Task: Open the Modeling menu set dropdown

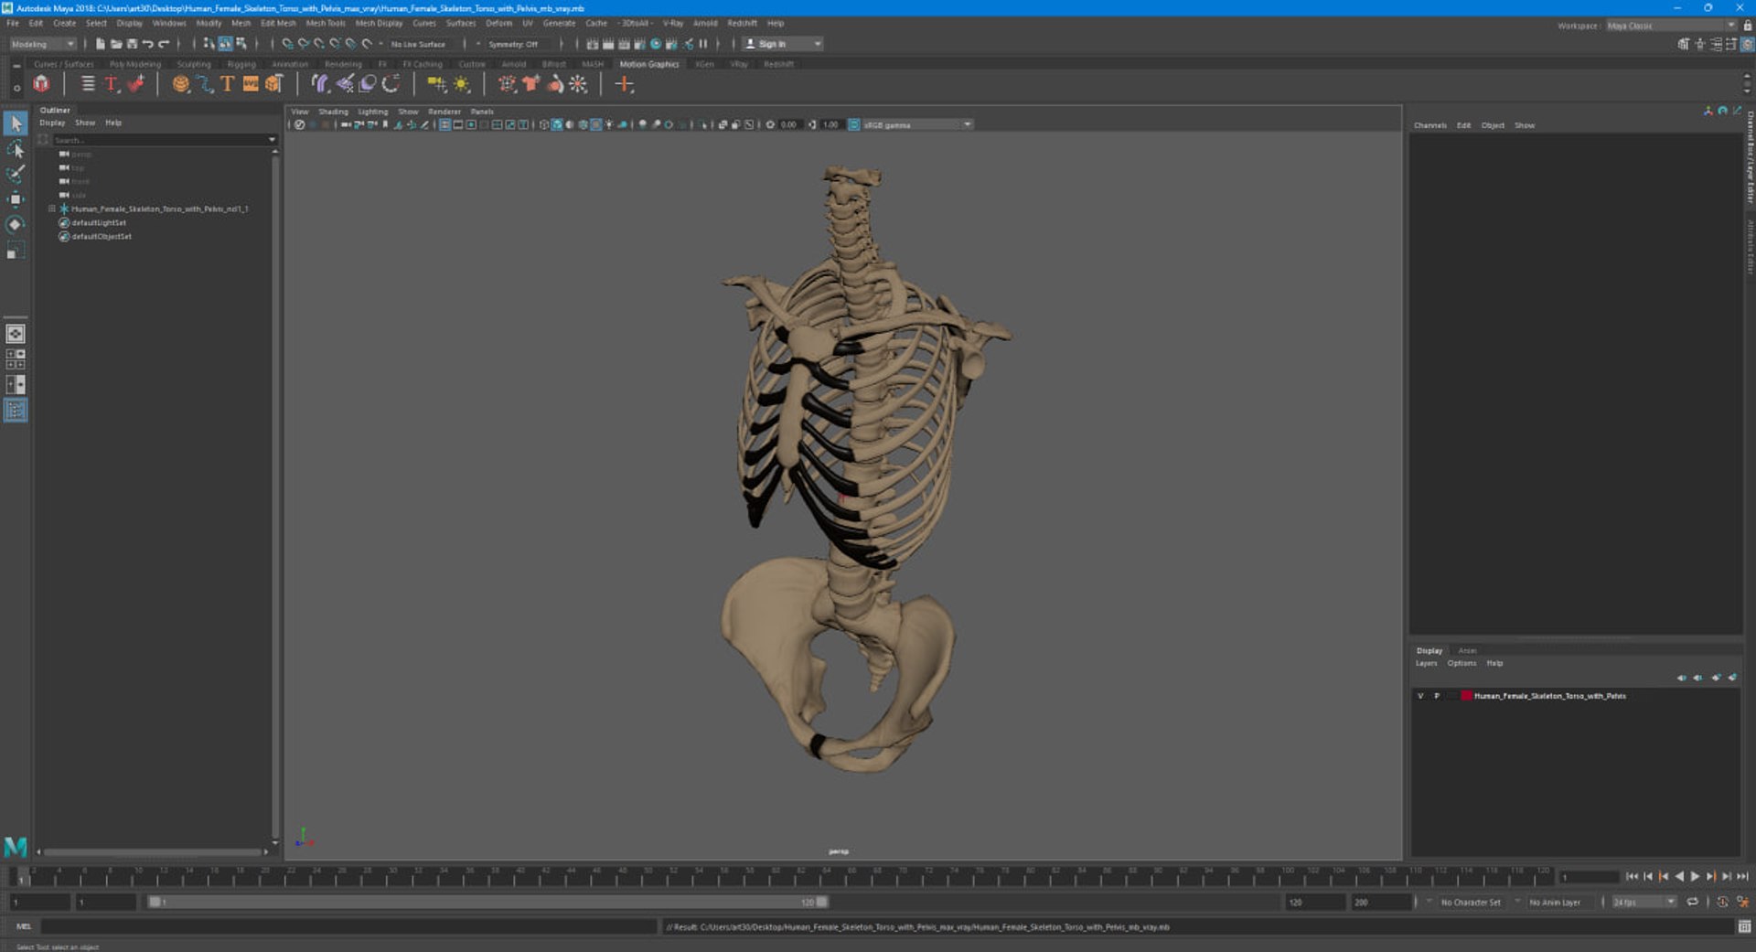Action: [x=43, y=44]
